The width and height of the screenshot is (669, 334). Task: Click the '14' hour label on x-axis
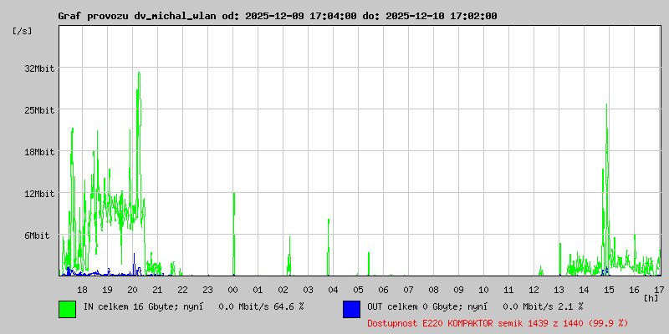click(x=584, y=290)
